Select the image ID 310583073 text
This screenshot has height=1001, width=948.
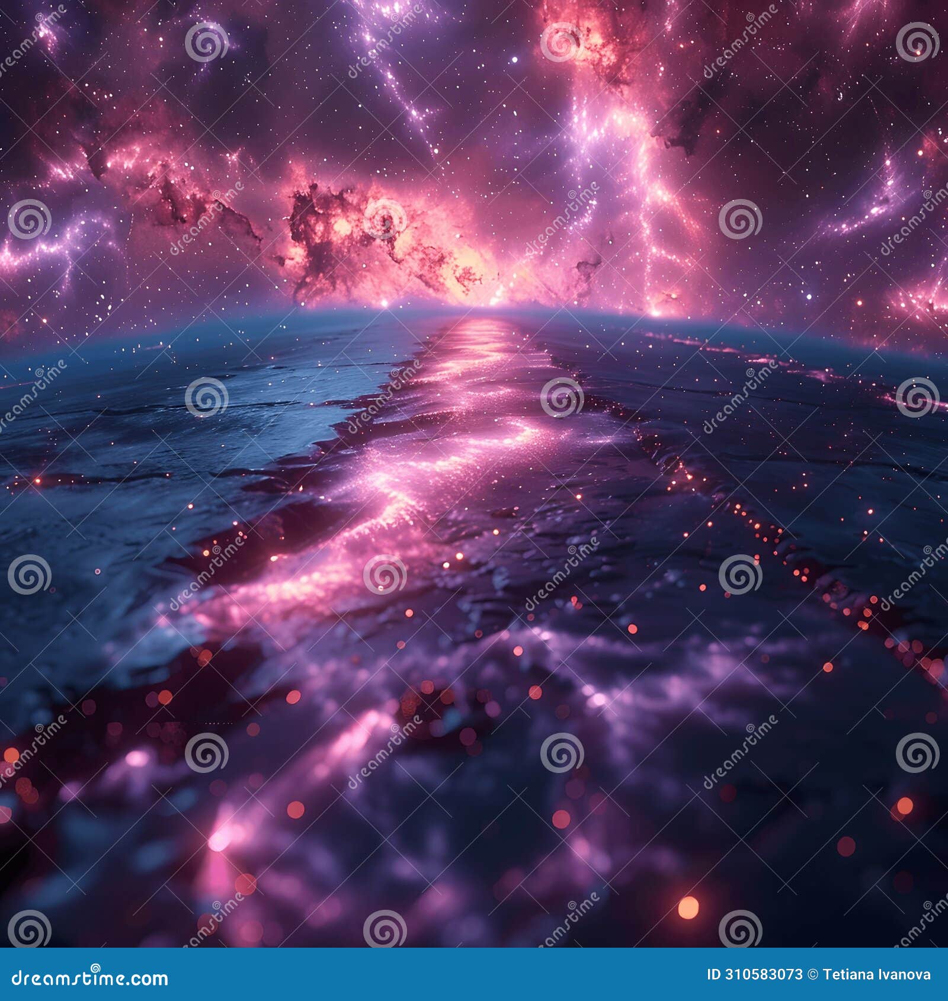(x=755, y=974)
